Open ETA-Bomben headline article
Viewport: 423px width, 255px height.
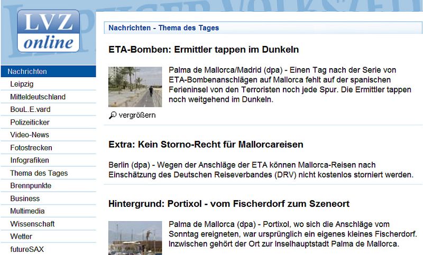pyautogui.click(x=204, y=50)
